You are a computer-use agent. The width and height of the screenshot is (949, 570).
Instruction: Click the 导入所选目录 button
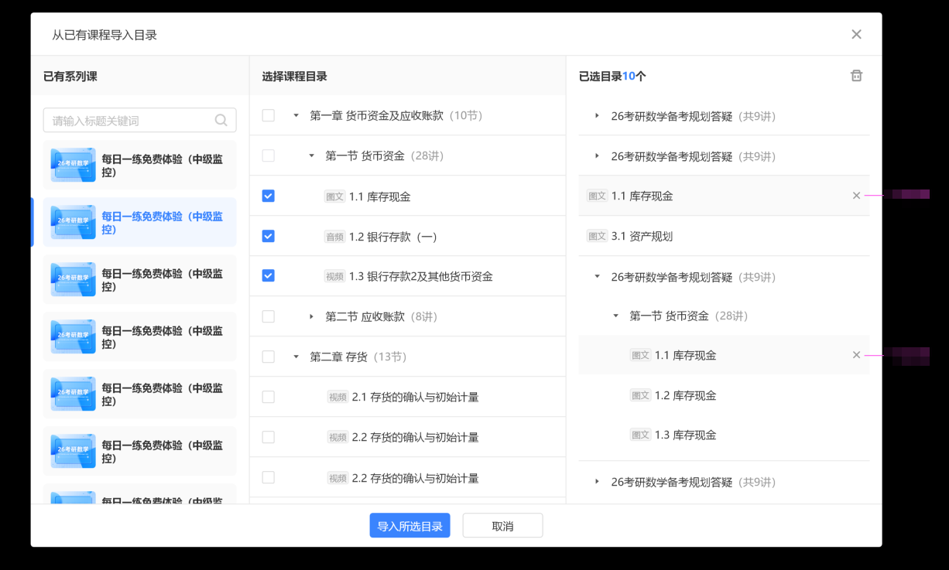pyautogui.click(x=409, y=526)
